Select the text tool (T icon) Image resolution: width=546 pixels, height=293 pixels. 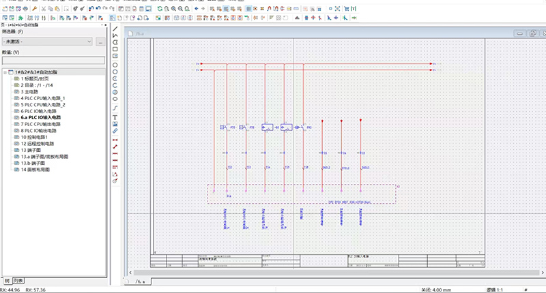point(115,117)
